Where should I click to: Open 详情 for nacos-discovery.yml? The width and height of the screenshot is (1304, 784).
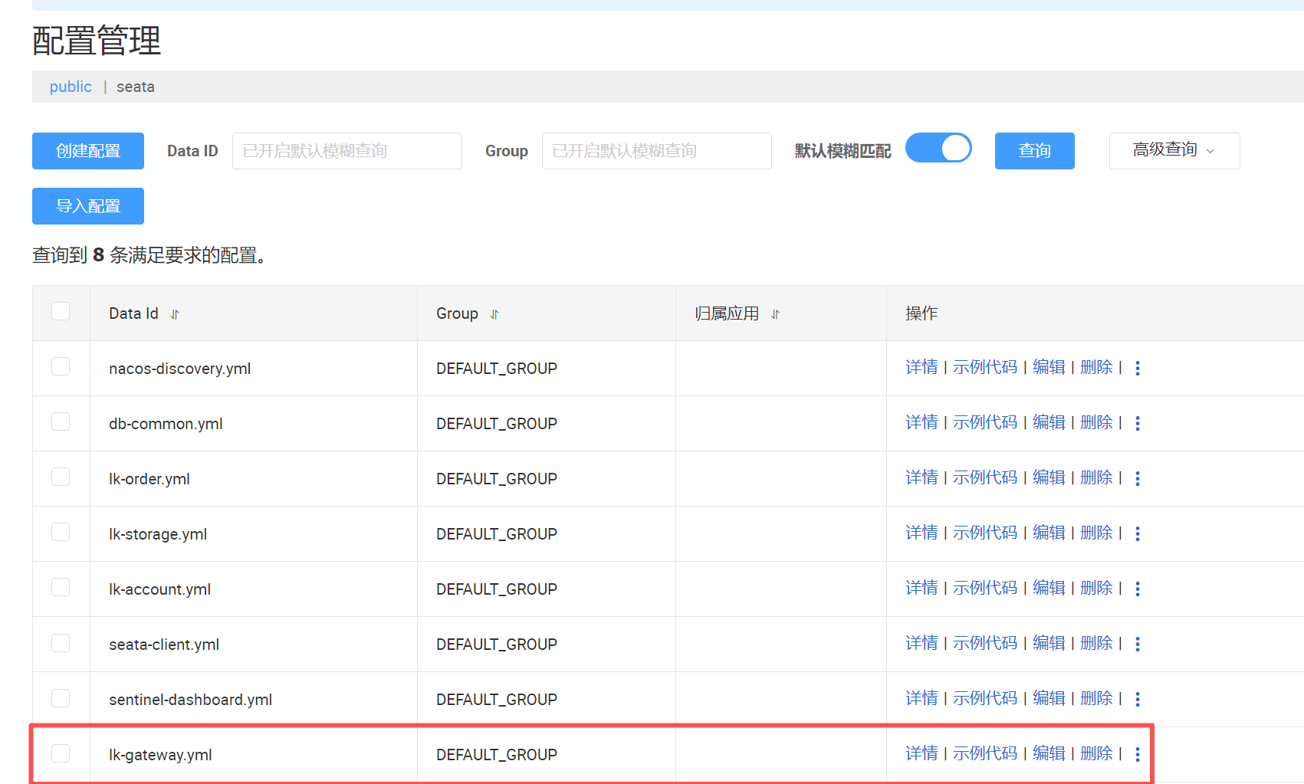921,367
